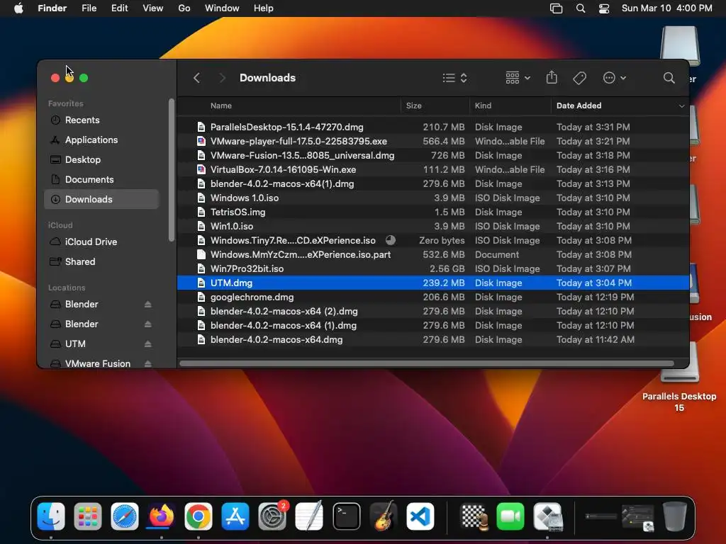
Task: Click the Edit Tags icon
Action: pyautogui.click(x=580, y=78)
